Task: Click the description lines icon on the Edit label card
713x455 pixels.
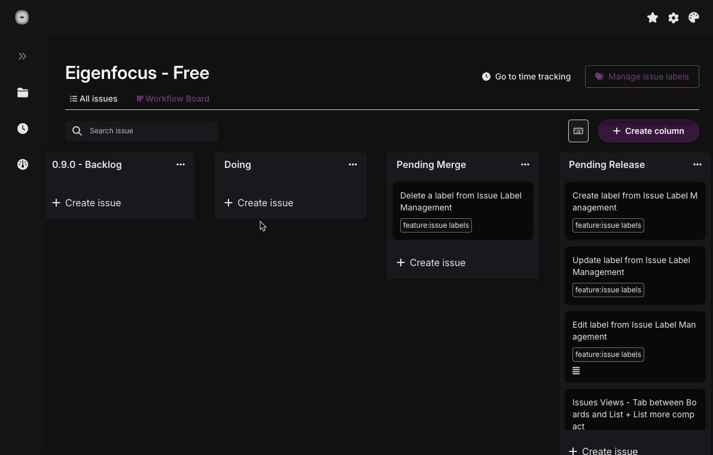Action: [x=576, y=371]
